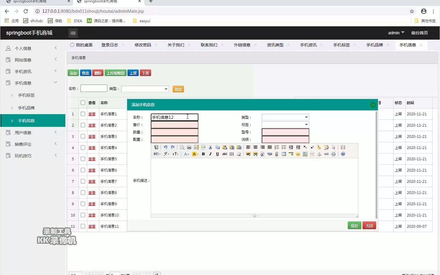
Task: Click the paste clipboard icon
Action: coord(224,147)
